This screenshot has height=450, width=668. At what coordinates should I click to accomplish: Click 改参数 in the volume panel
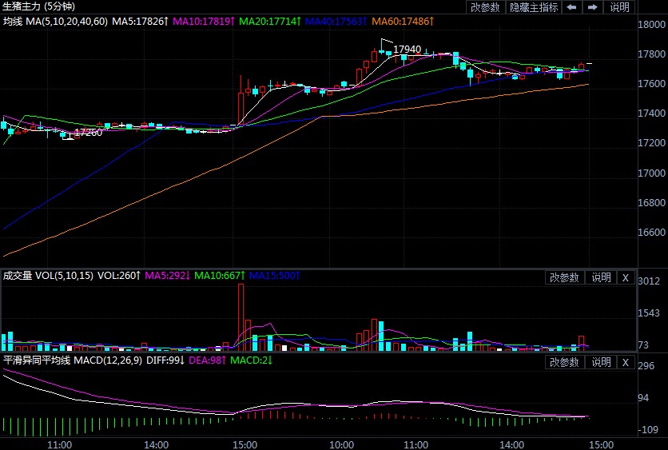pos(564,277)
